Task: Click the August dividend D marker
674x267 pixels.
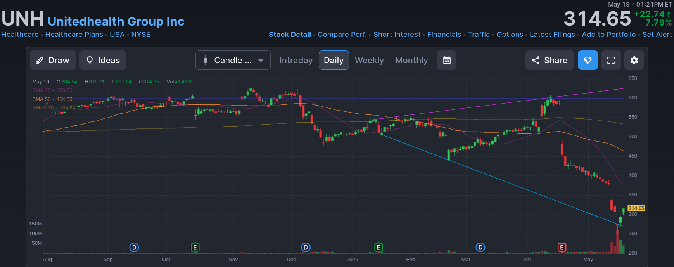Action: click(x=134, y=247)
